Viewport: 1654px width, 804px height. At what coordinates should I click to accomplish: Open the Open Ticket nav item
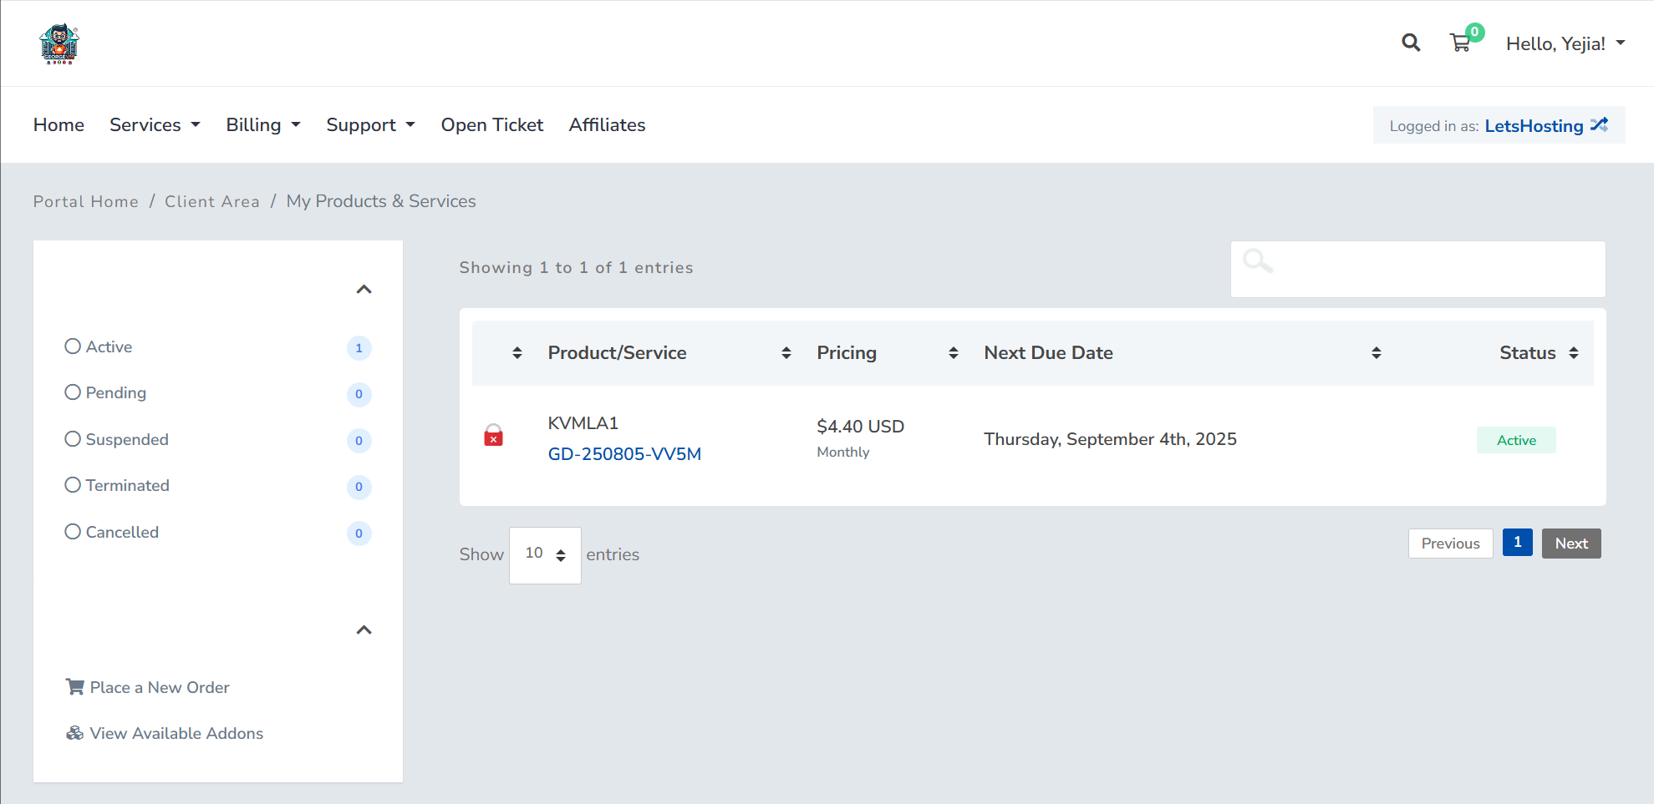[492, 124]
